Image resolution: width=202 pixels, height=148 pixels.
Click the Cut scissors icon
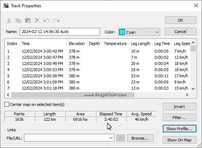coord(9,21)
